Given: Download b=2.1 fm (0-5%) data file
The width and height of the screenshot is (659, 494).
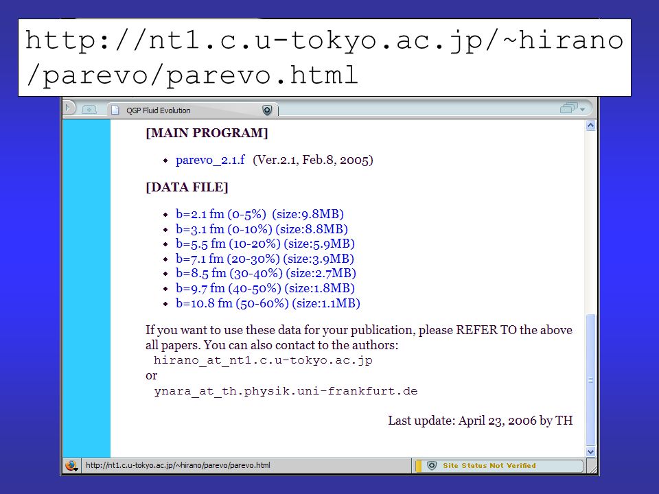Looking at the screenshot, I should tap(259, 214).
